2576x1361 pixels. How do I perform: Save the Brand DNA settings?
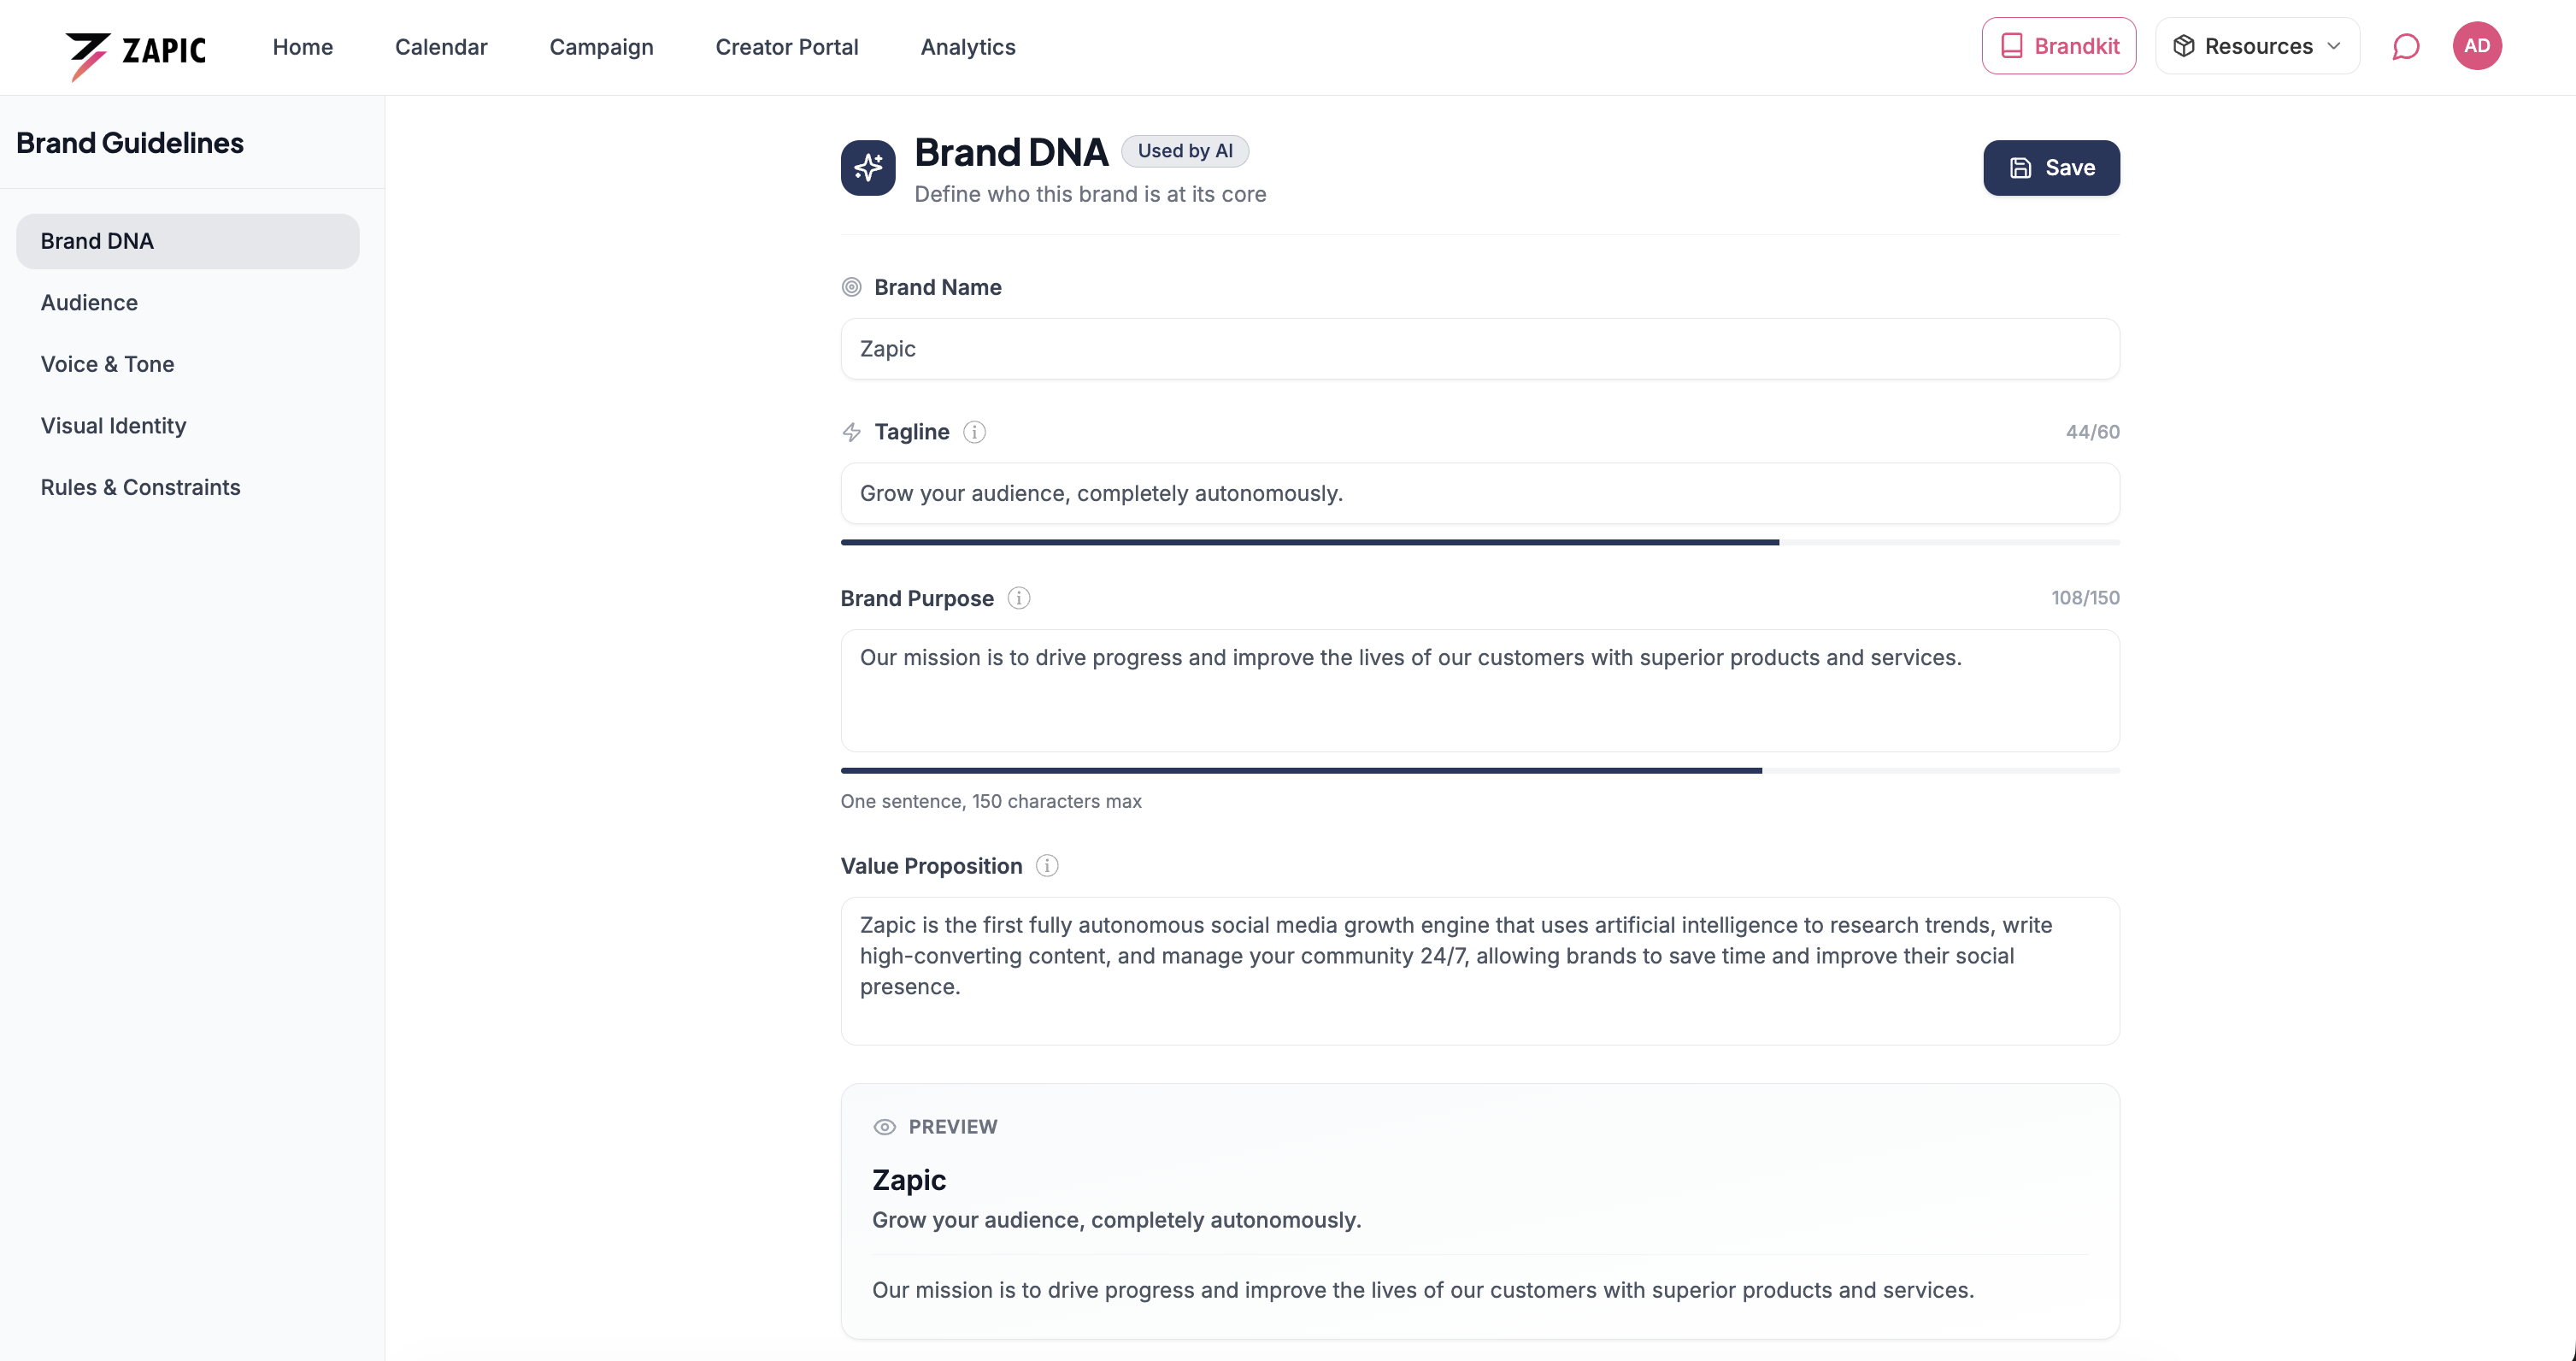[x=2050, y=168]
